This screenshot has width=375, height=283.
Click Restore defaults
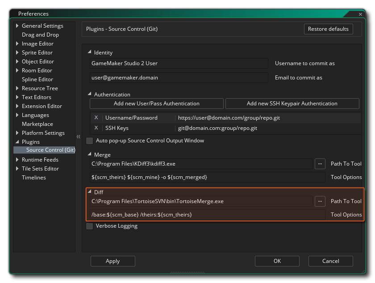pyautogui.click(x=328, y=29)
